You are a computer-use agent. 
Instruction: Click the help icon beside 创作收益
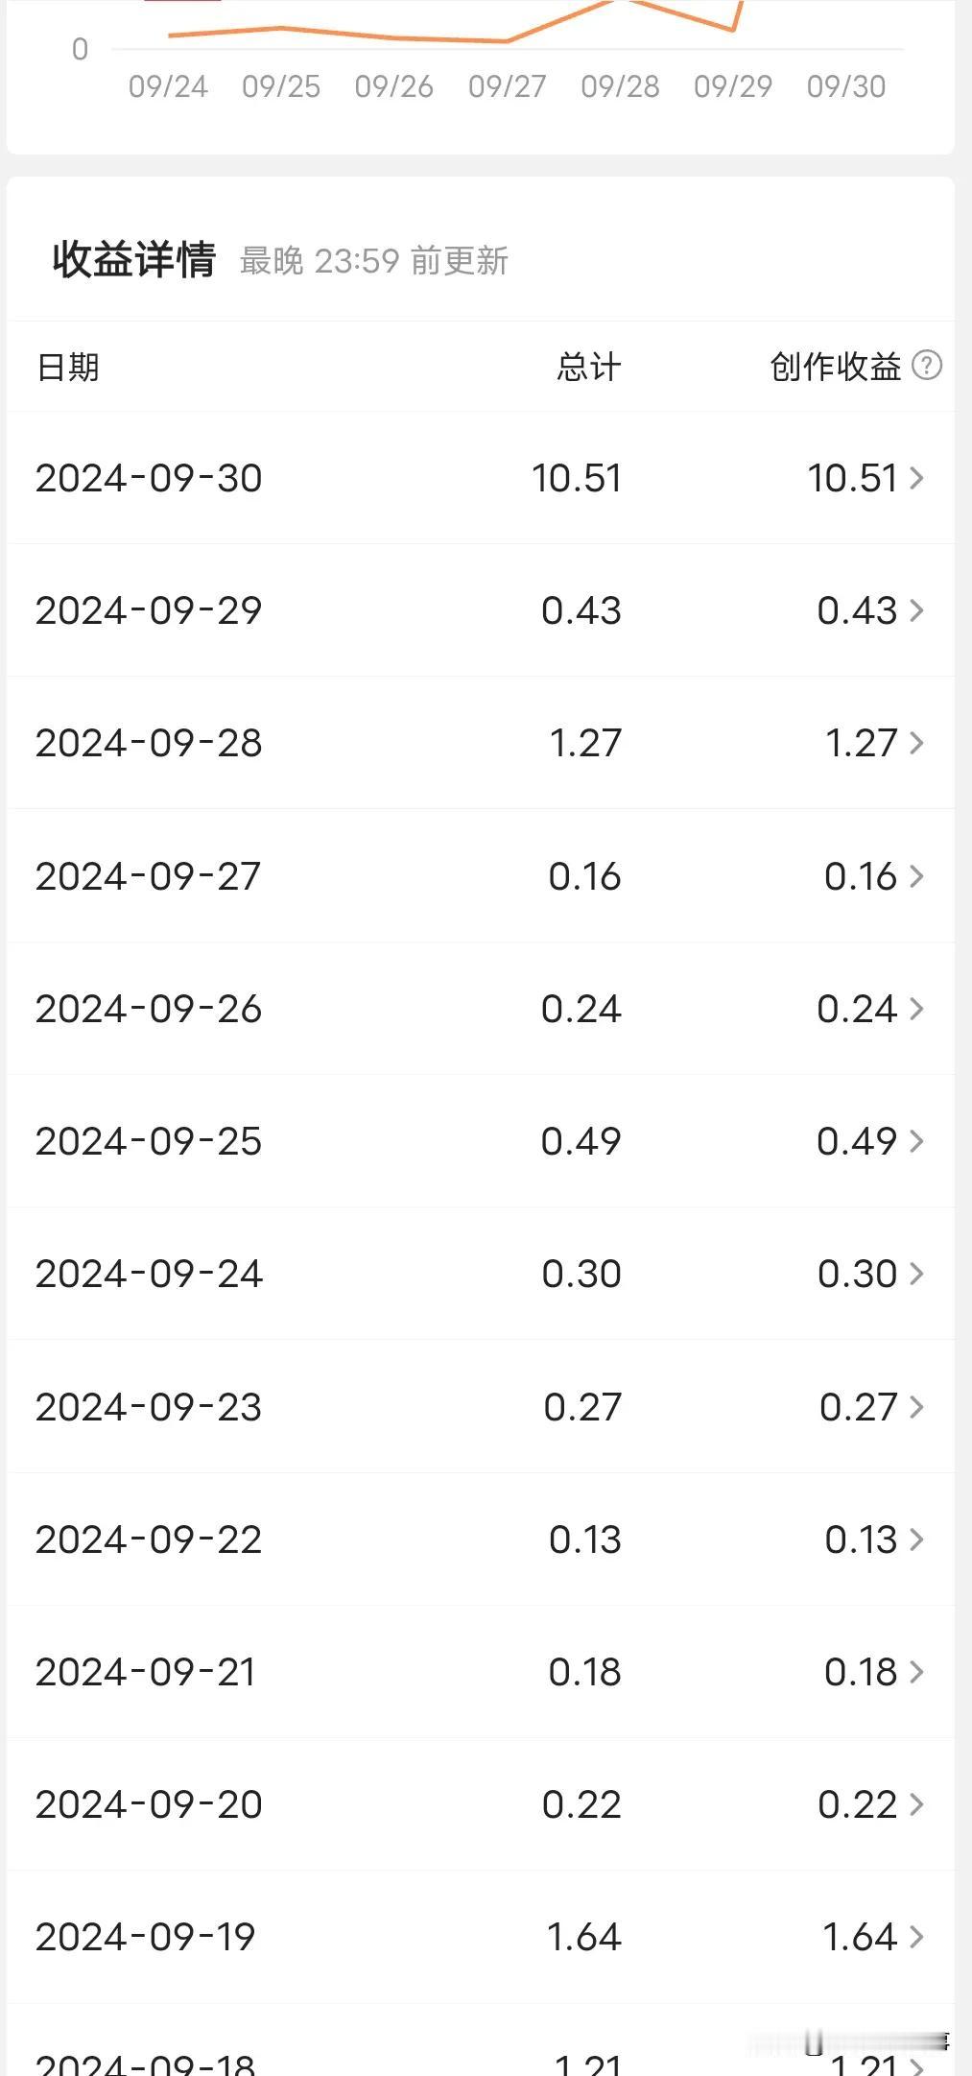click(x=927, y=366)
